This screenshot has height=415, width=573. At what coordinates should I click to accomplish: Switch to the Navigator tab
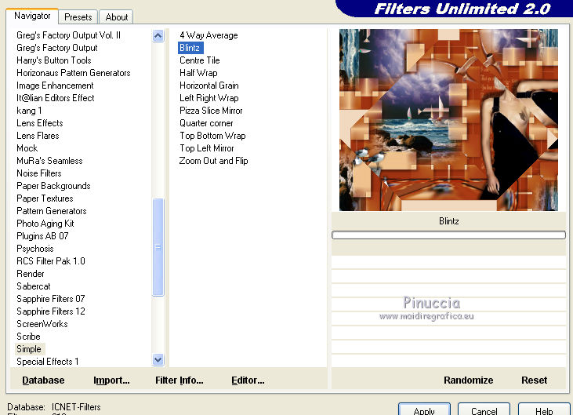(x=32, y=16)
